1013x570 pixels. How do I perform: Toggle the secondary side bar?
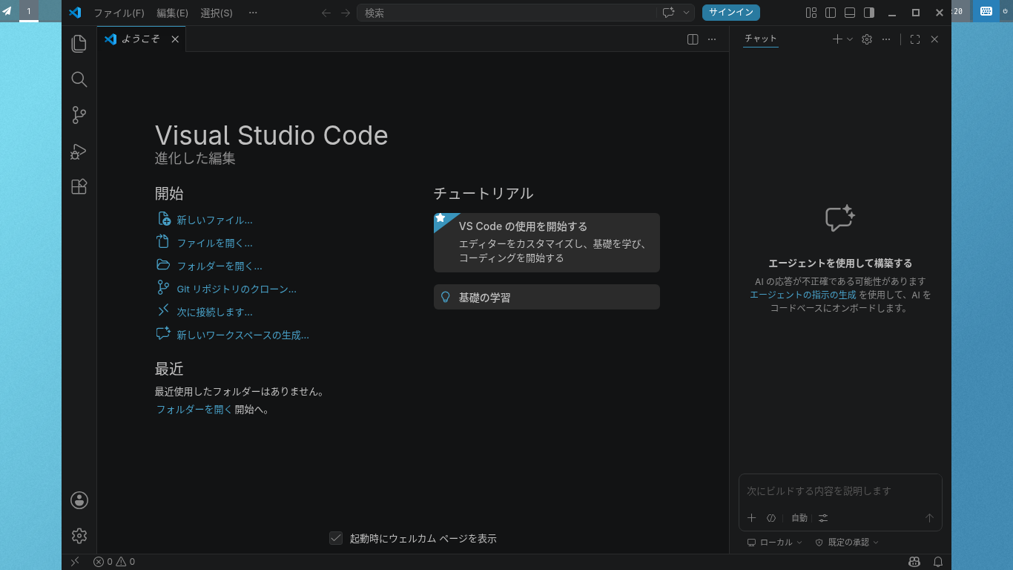[869, 13]
